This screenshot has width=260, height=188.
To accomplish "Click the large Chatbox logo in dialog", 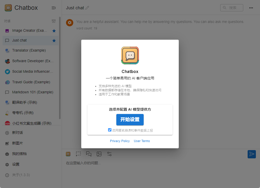I will (x=130, y=55).
